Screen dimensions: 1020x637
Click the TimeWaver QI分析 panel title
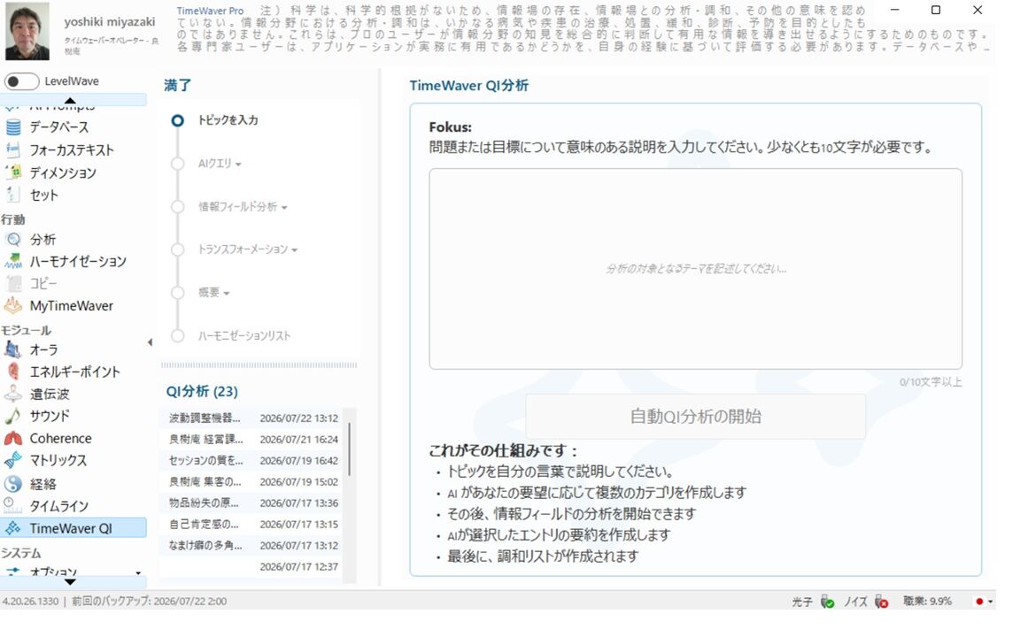469,86
